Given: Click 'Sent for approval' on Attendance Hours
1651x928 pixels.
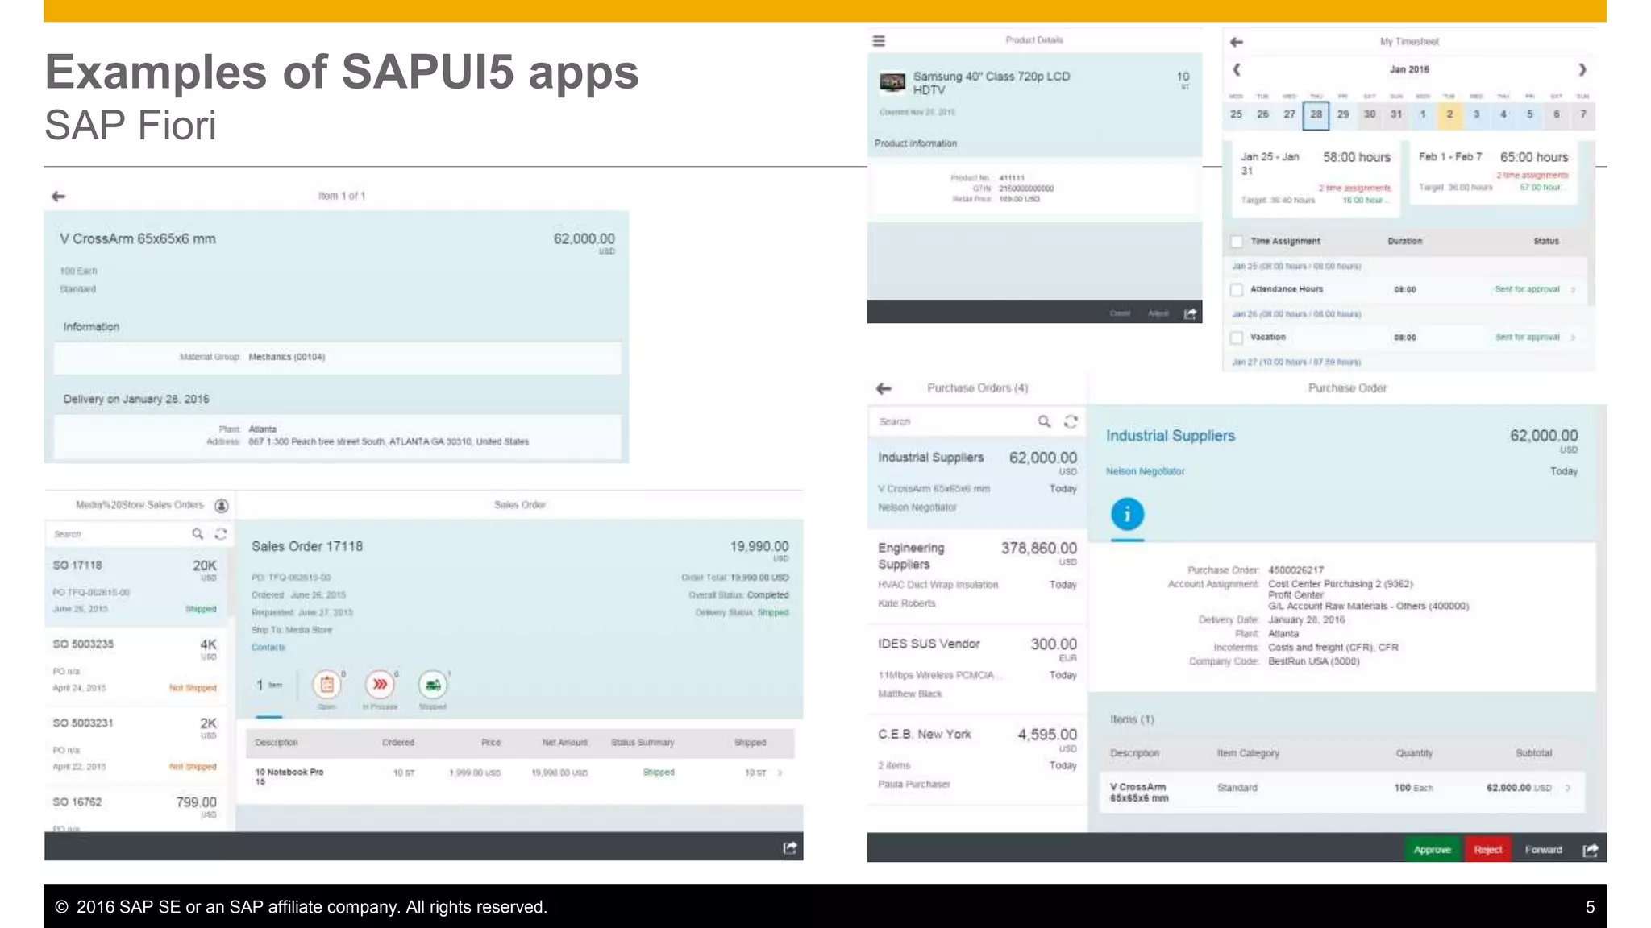Looking at the screenshot, I should [1527, 289].
